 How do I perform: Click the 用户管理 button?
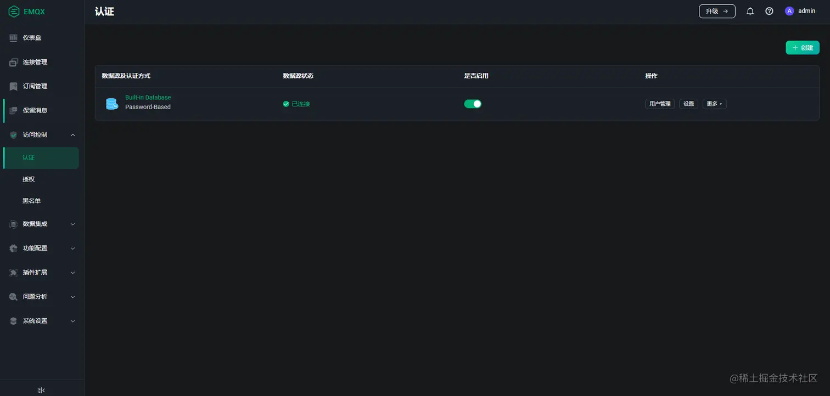[x=660, y=104]
